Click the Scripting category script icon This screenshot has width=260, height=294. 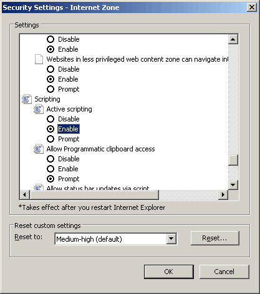[27, 99]
